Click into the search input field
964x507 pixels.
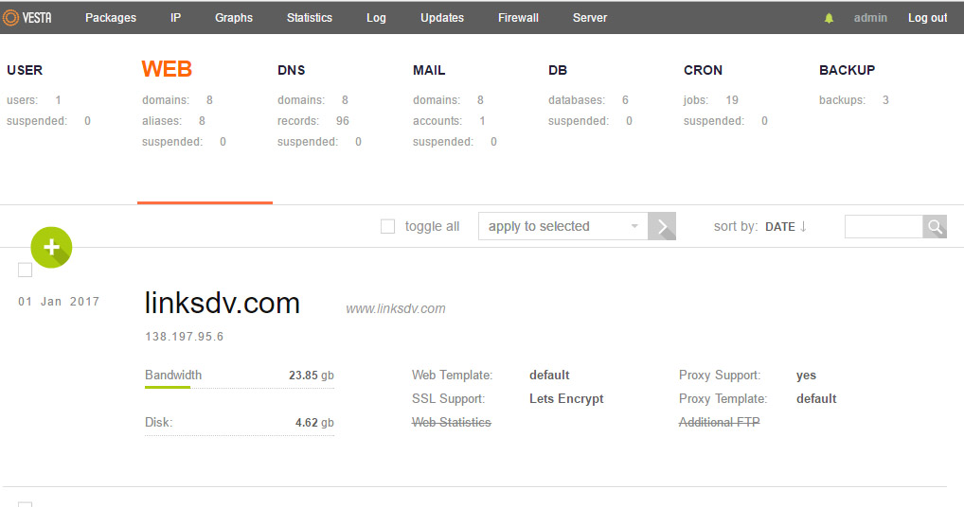tap(884, 226)
